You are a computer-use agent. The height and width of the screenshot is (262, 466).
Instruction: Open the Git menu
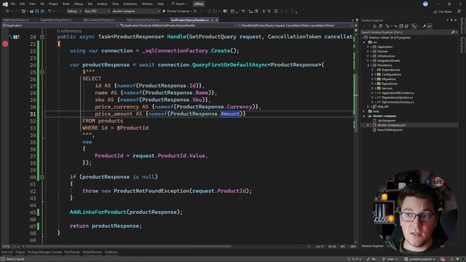[42, 4]
